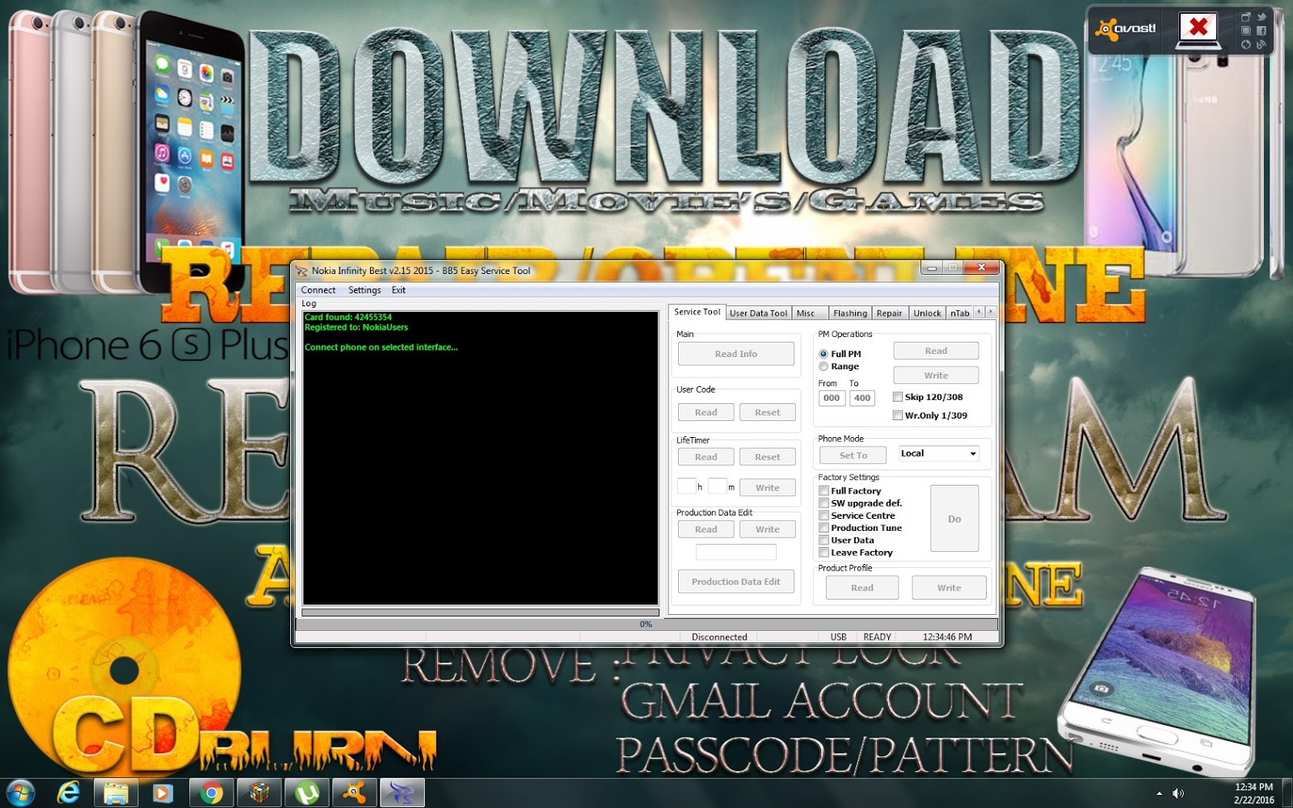Open the Avast taskbar icon
Image resolution: width=1293 pixels, height=808 pixels.
coord(355,793)
